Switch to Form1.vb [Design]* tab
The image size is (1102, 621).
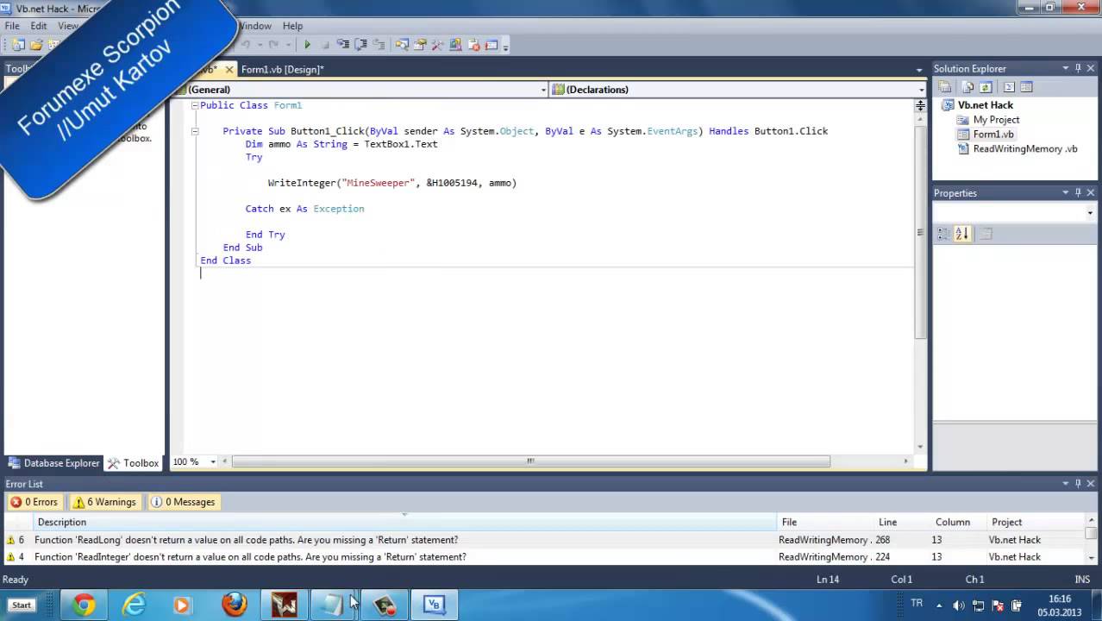tap(283, 70)
